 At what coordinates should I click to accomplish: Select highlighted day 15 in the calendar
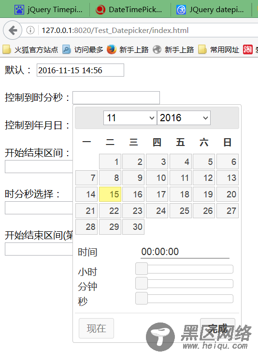pyautogui.click(x=110, y=194)
